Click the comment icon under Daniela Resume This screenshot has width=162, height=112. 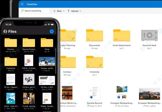(x=88, y=106)
